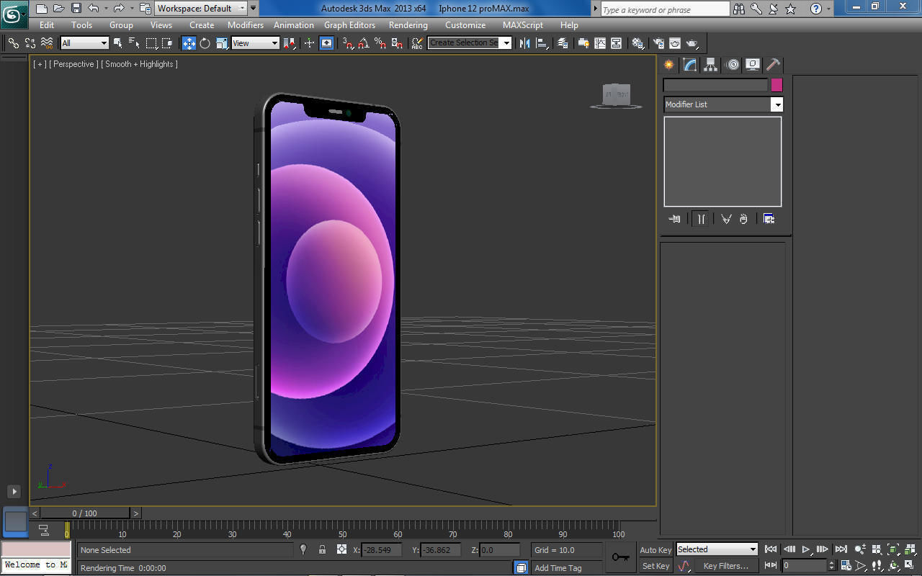Toggle the Percent Snap button
The width and height of the screenshot is (922, 576).
point(380,43)
